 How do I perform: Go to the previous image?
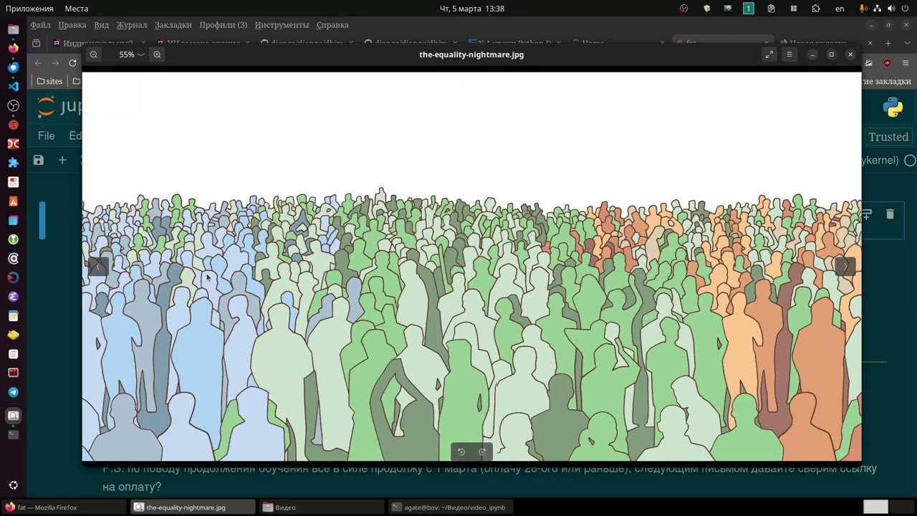[98, 266]
